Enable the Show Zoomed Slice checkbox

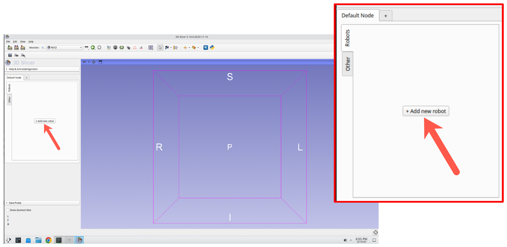coord(8,210)
